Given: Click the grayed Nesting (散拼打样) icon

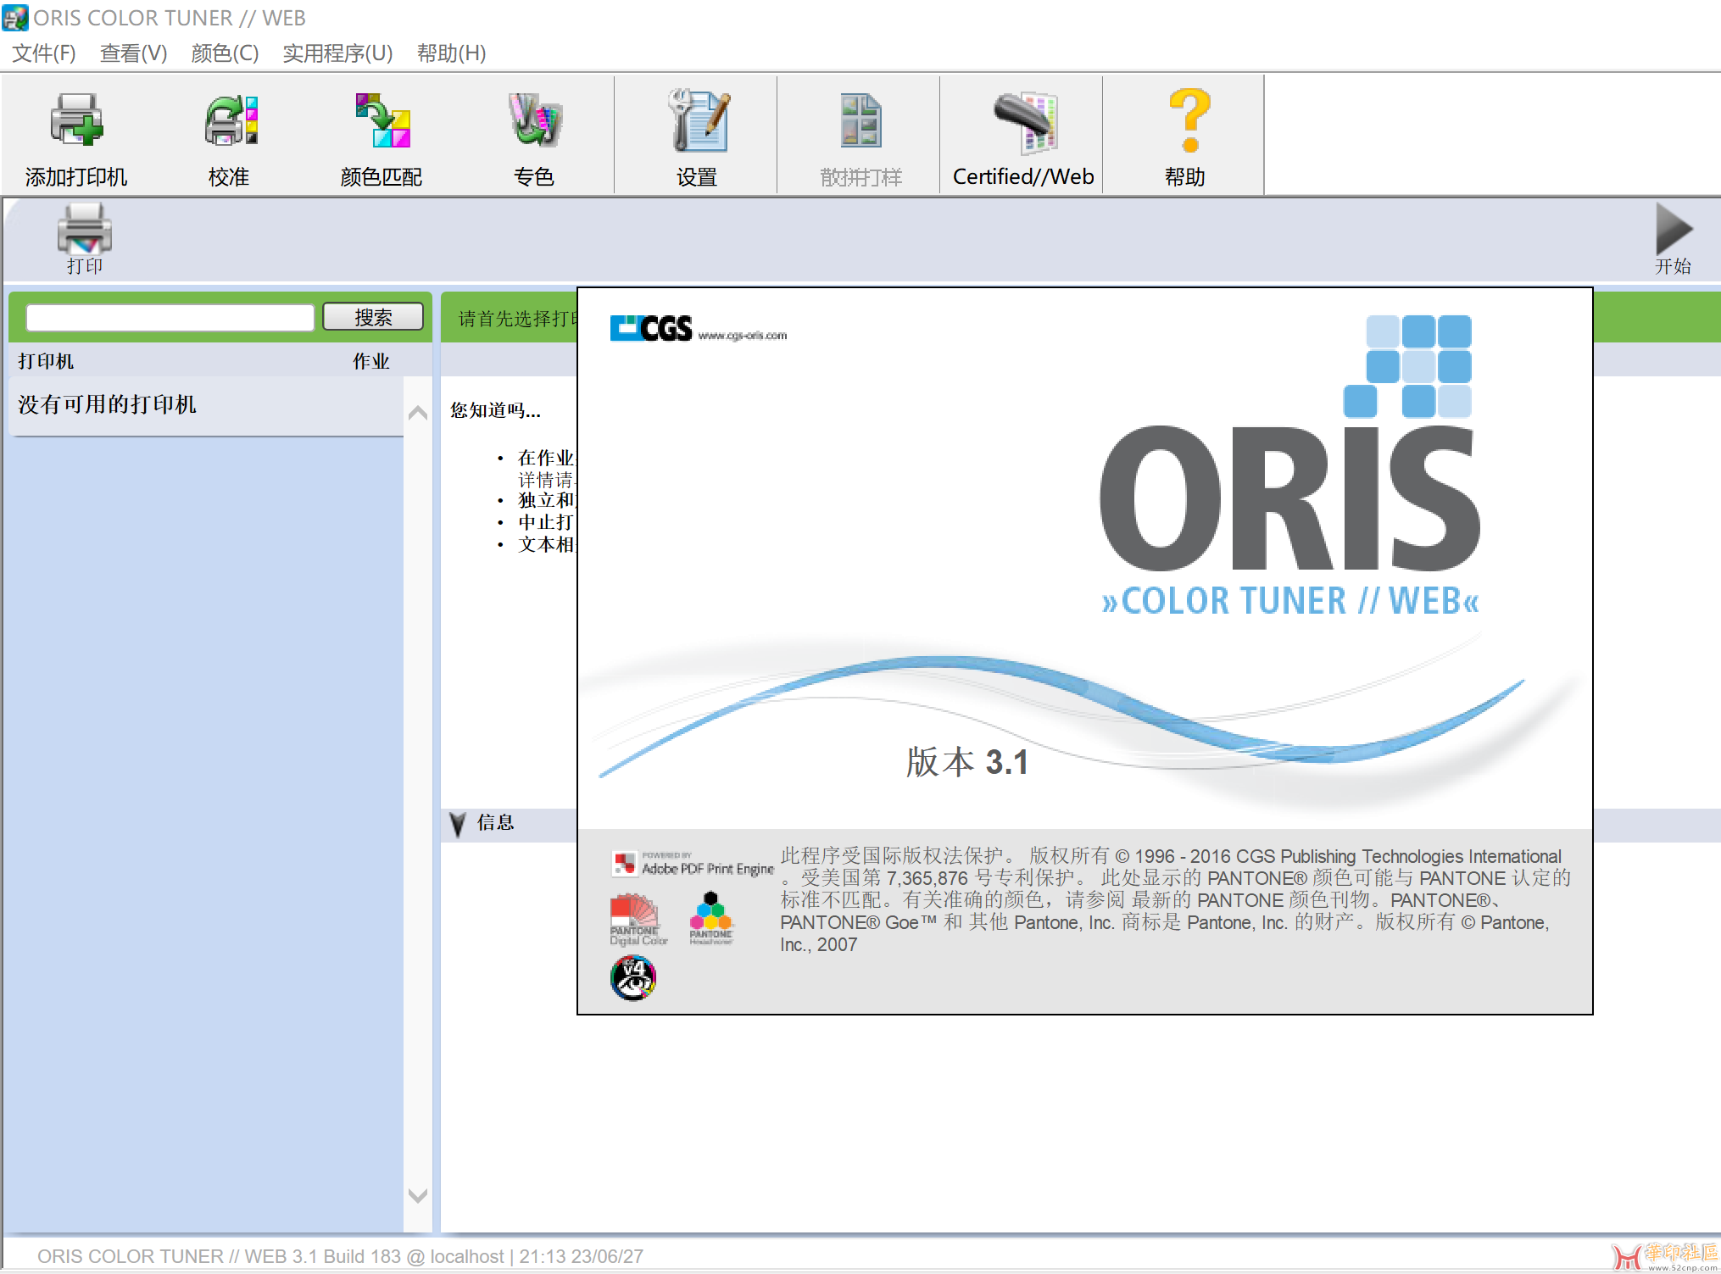Looking at the screenshot, I should [x=860, y=120].
